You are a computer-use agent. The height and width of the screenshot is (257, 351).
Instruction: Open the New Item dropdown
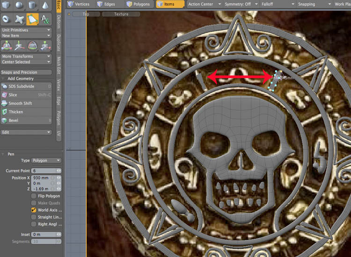[x=26, y=36]
